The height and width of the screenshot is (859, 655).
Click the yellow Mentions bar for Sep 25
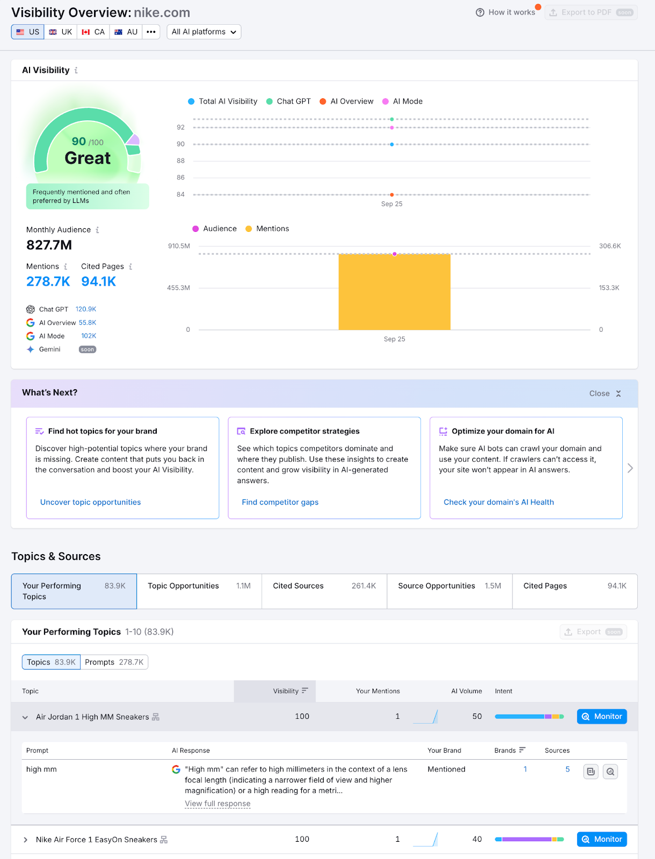395,292
